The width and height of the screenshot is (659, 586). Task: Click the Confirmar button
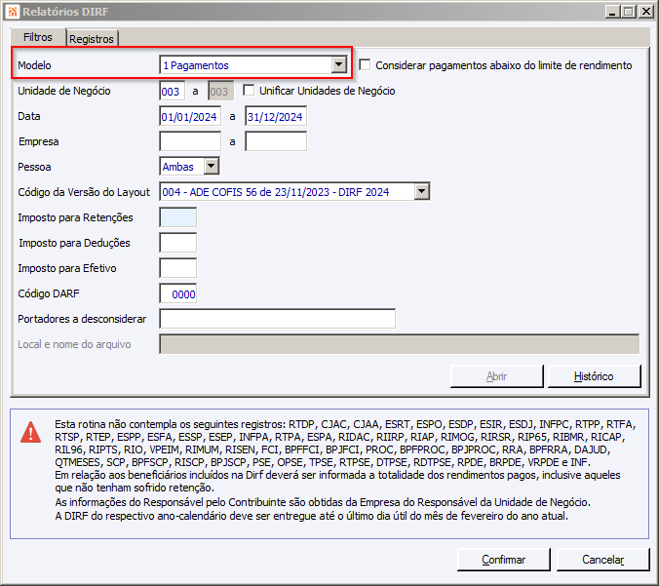[503, 560]
